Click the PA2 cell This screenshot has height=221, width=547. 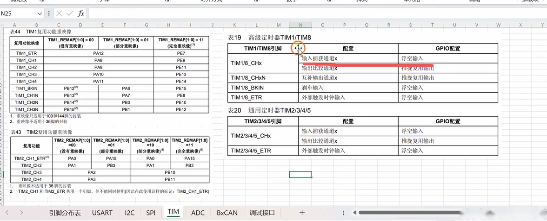[x=92, y=172]
